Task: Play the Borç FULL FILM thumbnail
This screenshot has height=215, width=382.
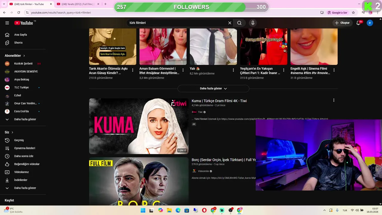Action: (139, 181)
